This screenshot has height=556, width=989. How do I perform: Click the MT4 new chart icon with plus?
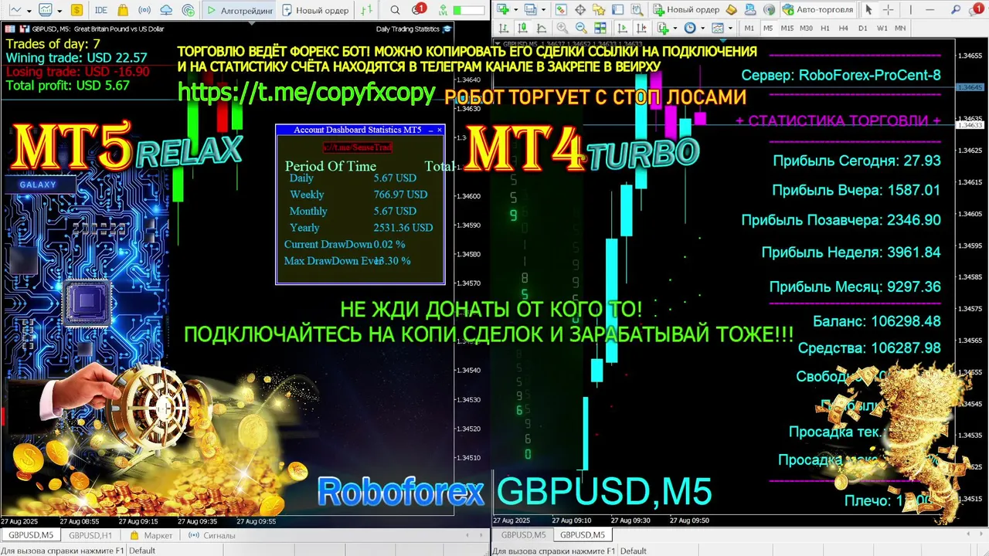503,9
